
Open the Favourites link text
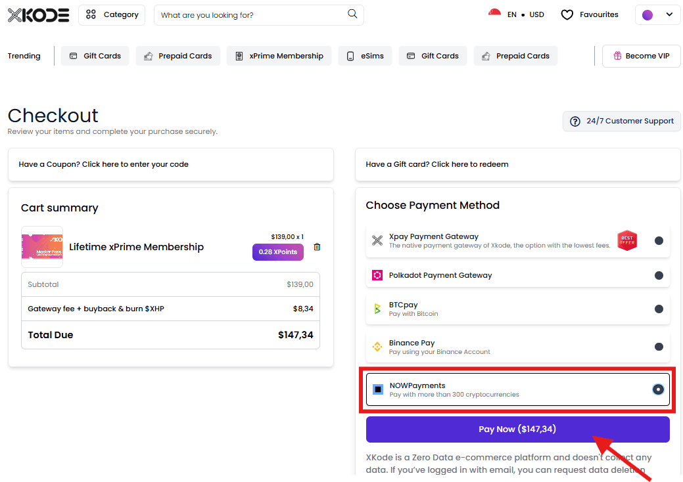pos(598,15)
